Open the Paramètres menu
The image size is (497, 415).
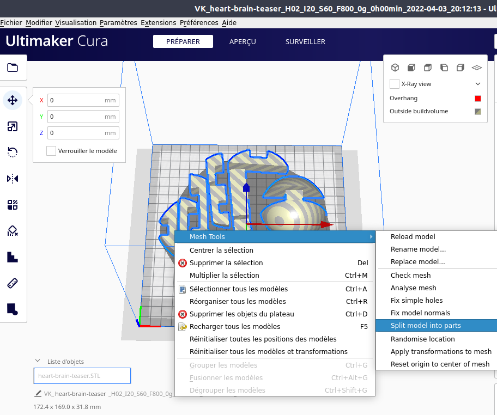[x=118, y=22]
